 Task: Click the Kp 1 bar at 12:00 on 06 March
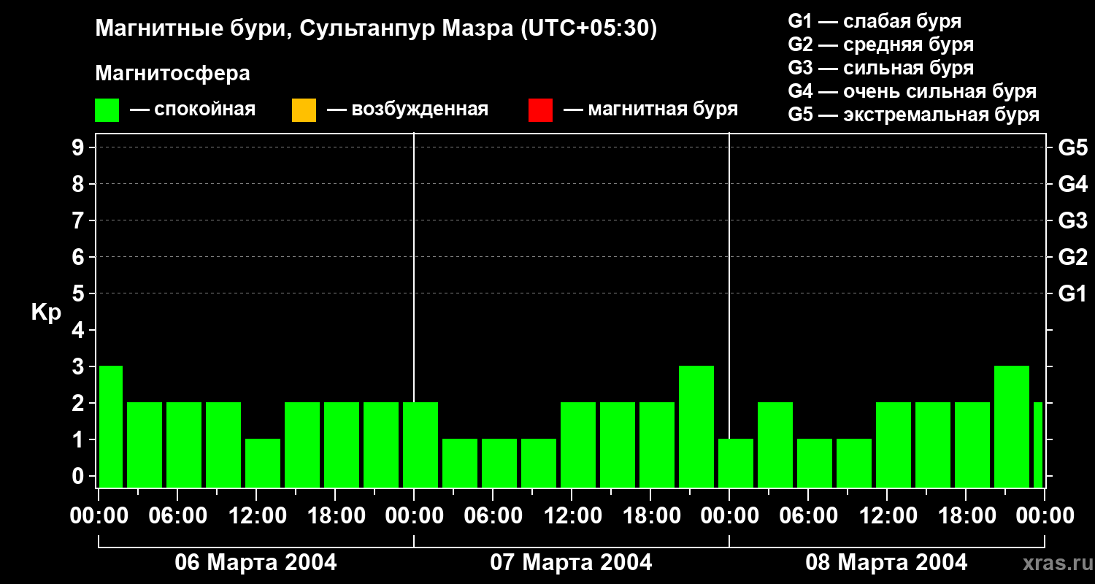pyautogui.click(x=263, y=463)
